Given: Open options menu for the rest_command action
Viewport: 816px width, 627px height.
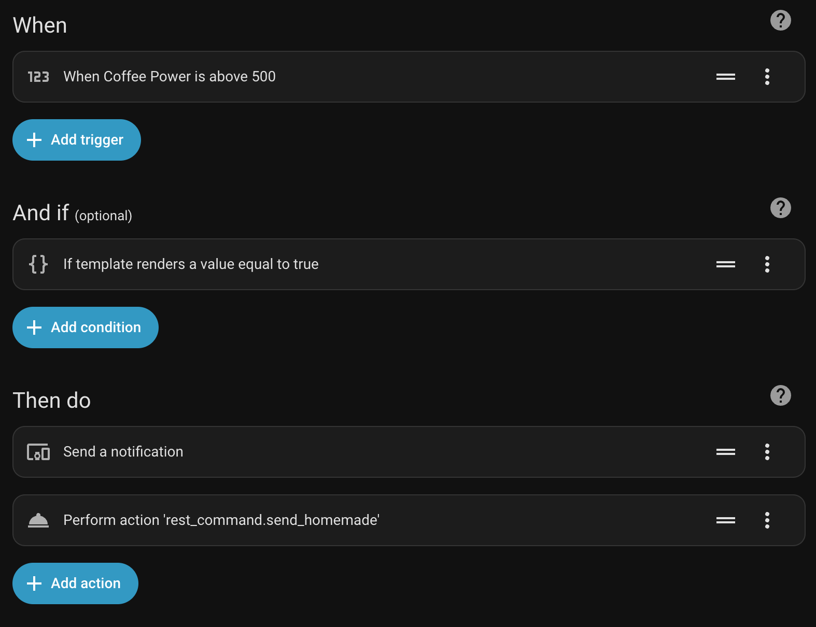Looking at the screenshot, I should 767,520.
